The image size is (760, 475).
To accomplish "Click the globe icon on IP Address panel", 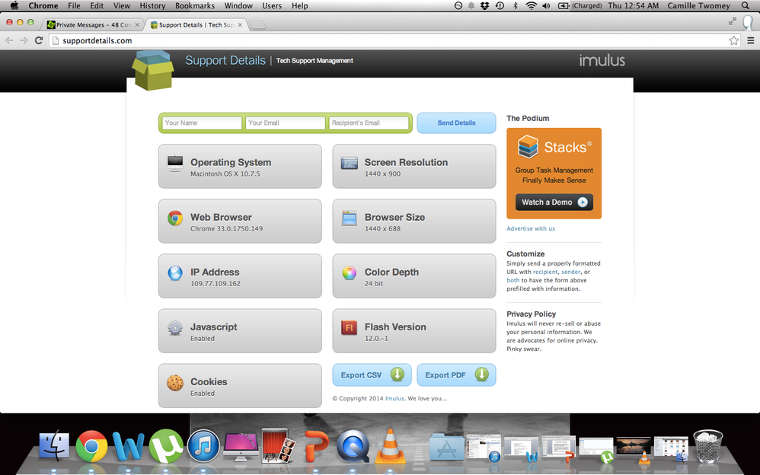I will pos(174,273).
